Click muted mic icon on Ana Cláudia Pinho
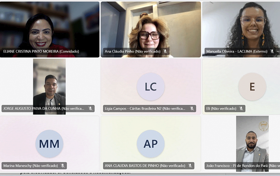This screenshot has width=280, height=176. tap(165, 51)
